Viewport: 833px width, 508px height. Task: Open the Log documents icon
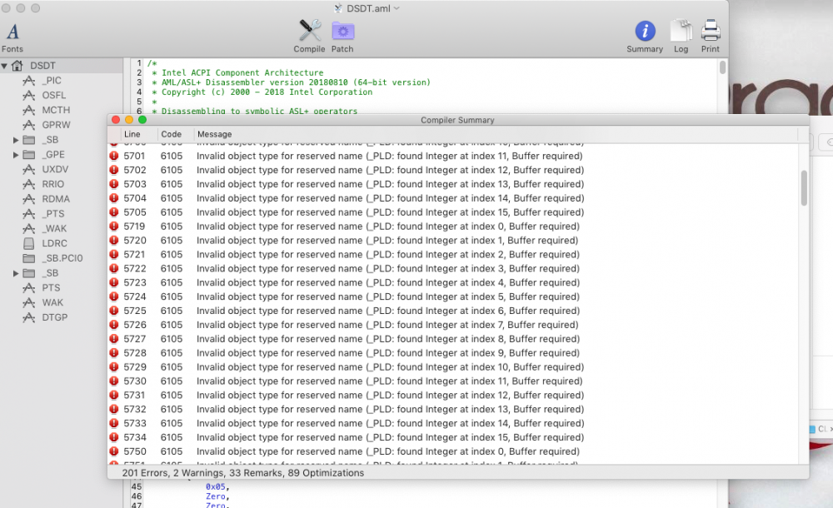point(681,30)
